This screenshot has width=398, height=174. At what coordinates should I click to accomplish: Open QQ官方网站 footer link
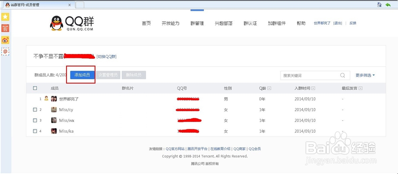point(176,149)
